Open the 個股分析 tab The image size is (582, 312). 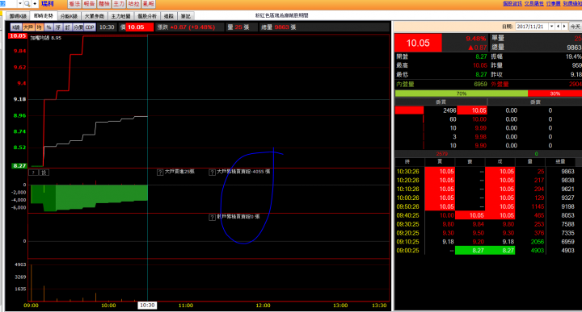coord(147,16)
